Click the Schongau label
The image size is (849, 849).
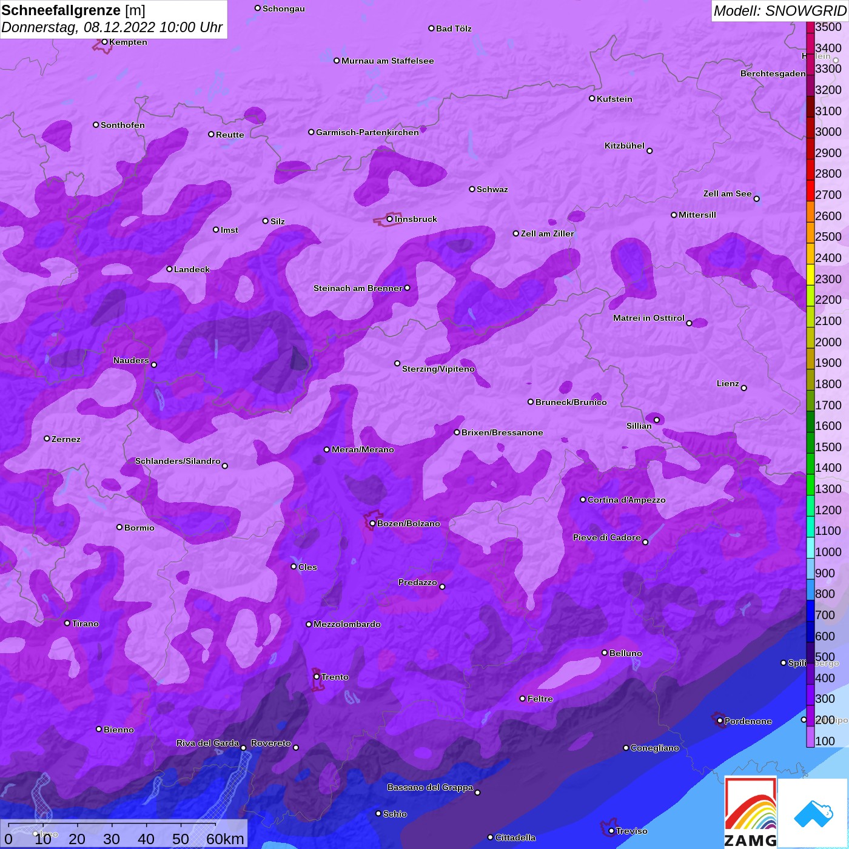tap(284, 8)
